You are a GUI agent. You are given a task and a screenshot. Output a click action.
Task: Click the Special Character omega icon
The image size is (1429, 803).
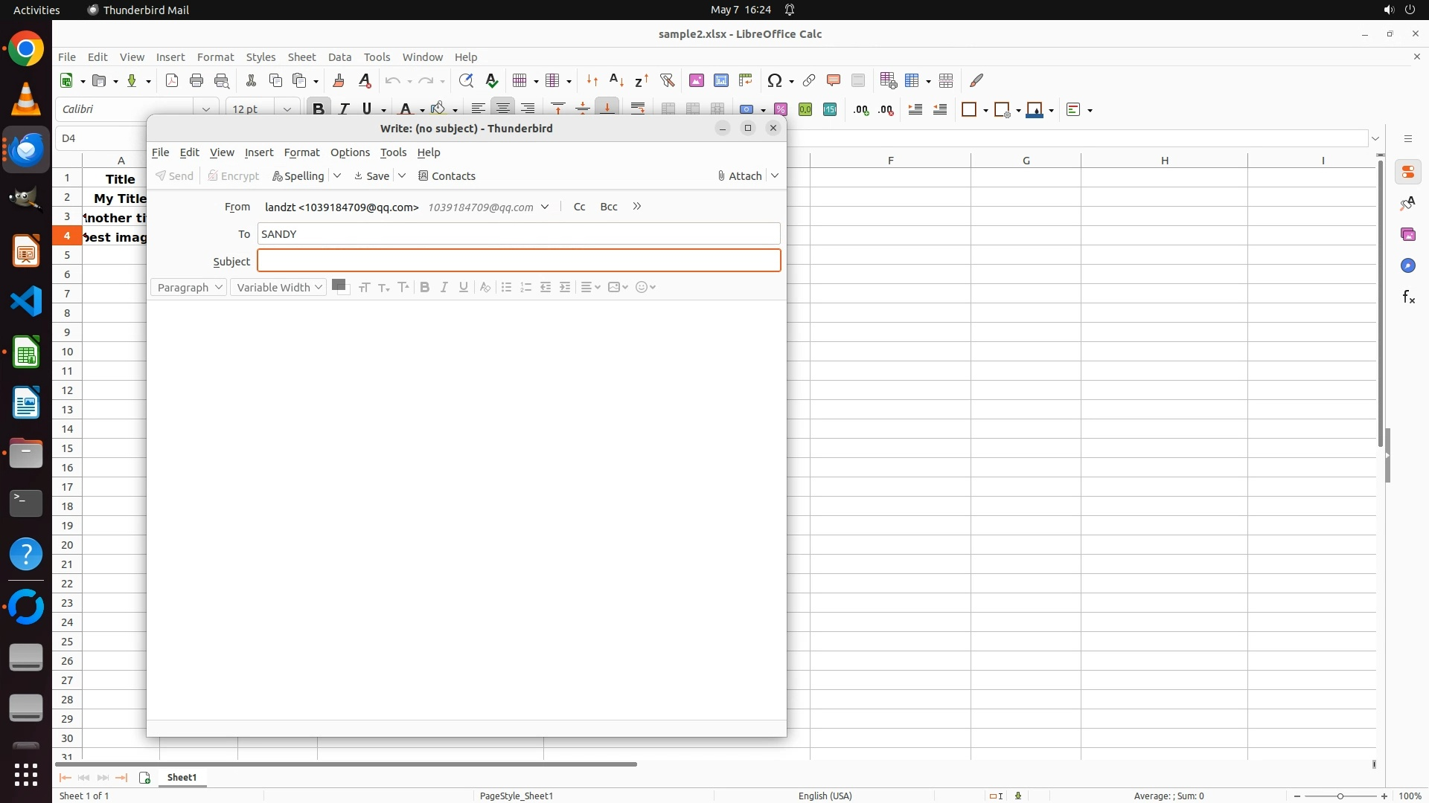[x=774, y=81]
